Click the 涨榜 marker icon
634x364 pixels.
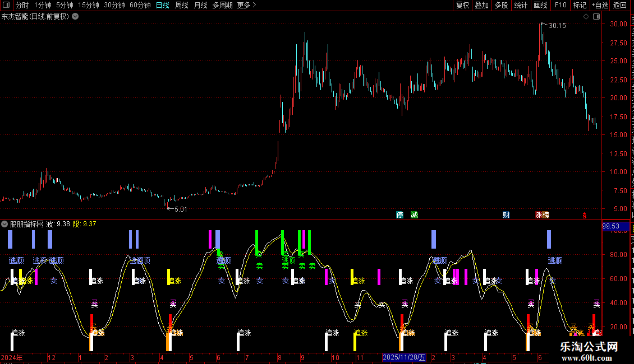point(542,214)
